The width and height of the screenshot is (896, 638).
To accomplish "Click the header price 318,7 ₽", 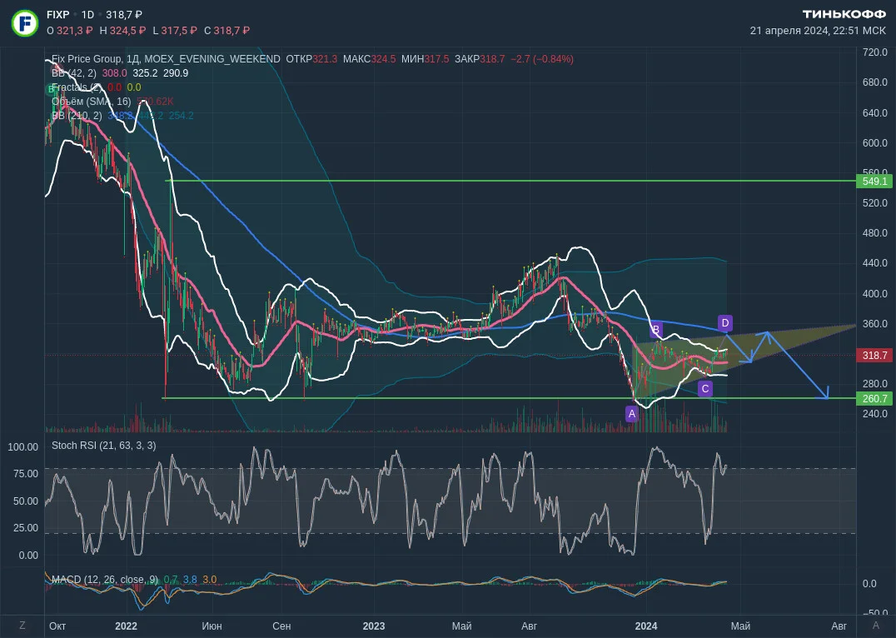I will point(124,15).
